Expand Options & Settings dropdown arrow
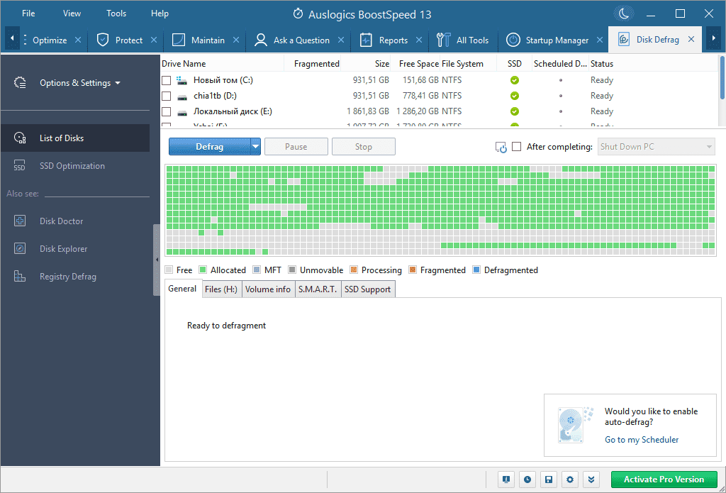This screenshot has width=726, height=493. 118,83
